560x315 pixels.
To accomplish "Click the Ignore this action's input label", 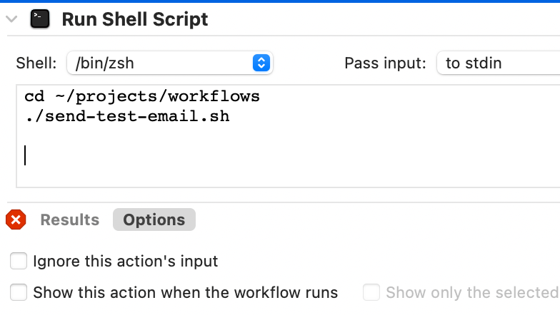I will [x=126, y=261].
